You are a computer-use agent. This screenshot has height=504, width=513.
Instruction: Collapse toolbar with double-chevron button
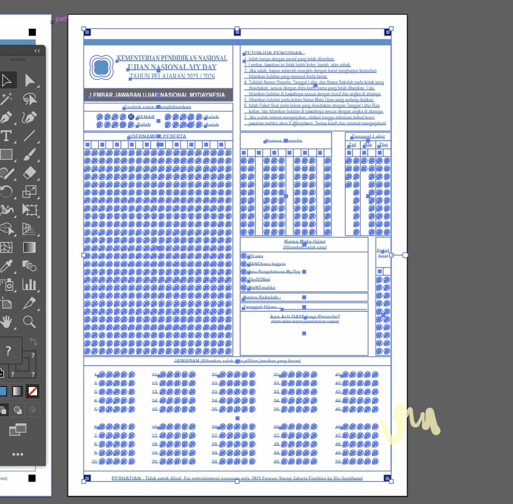(x=37, y=51)
